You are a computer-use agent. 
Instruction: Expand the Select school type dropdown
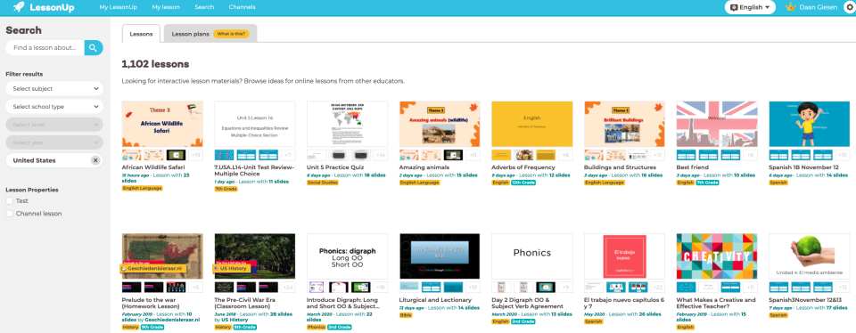click(54, 107)
